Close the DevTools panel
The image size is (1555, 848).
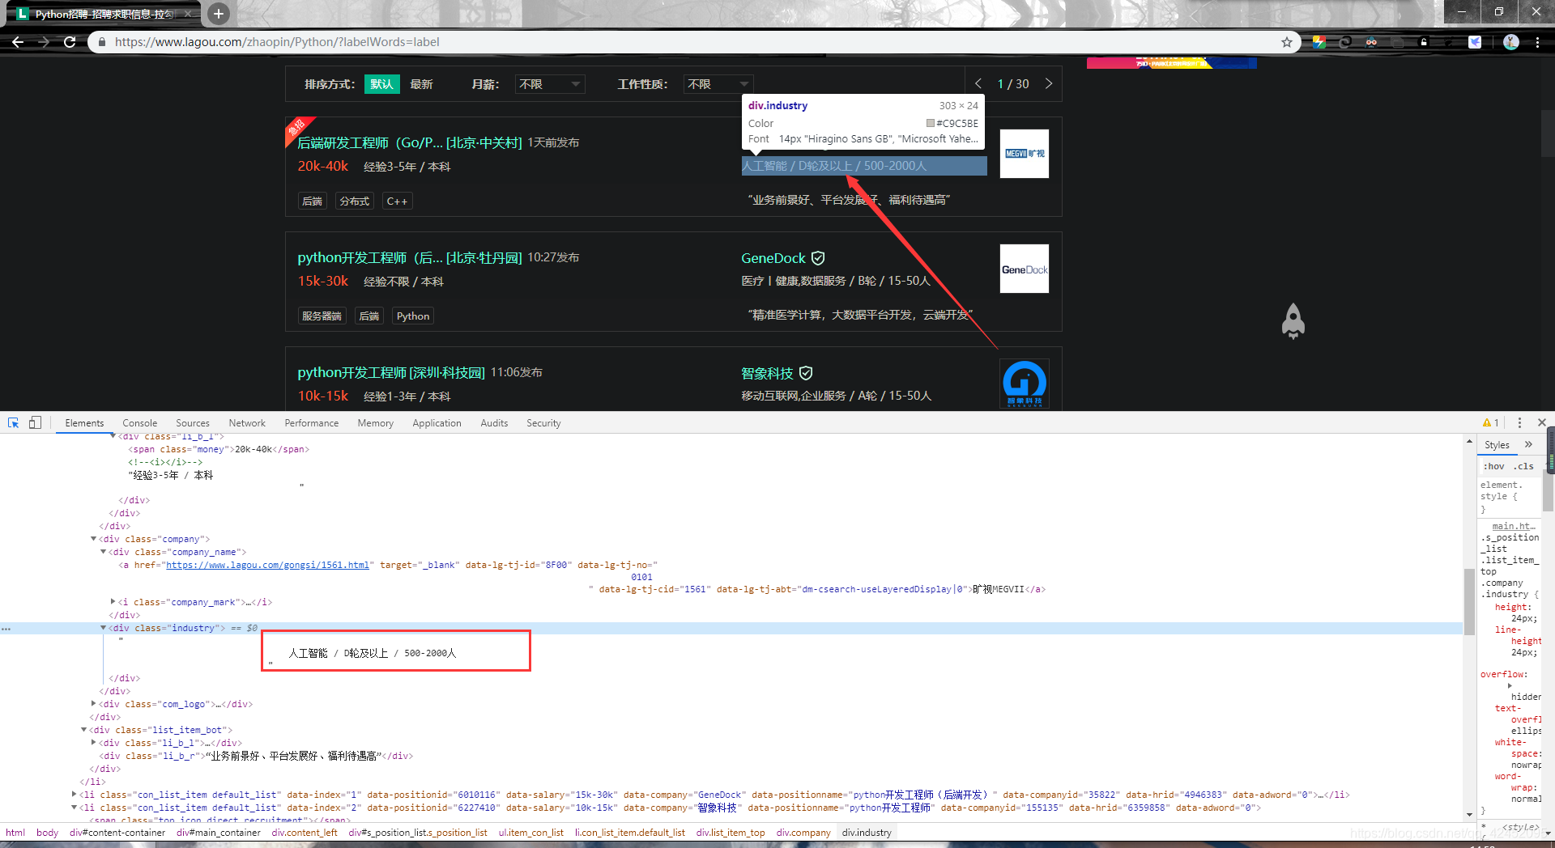point(1542,422)
